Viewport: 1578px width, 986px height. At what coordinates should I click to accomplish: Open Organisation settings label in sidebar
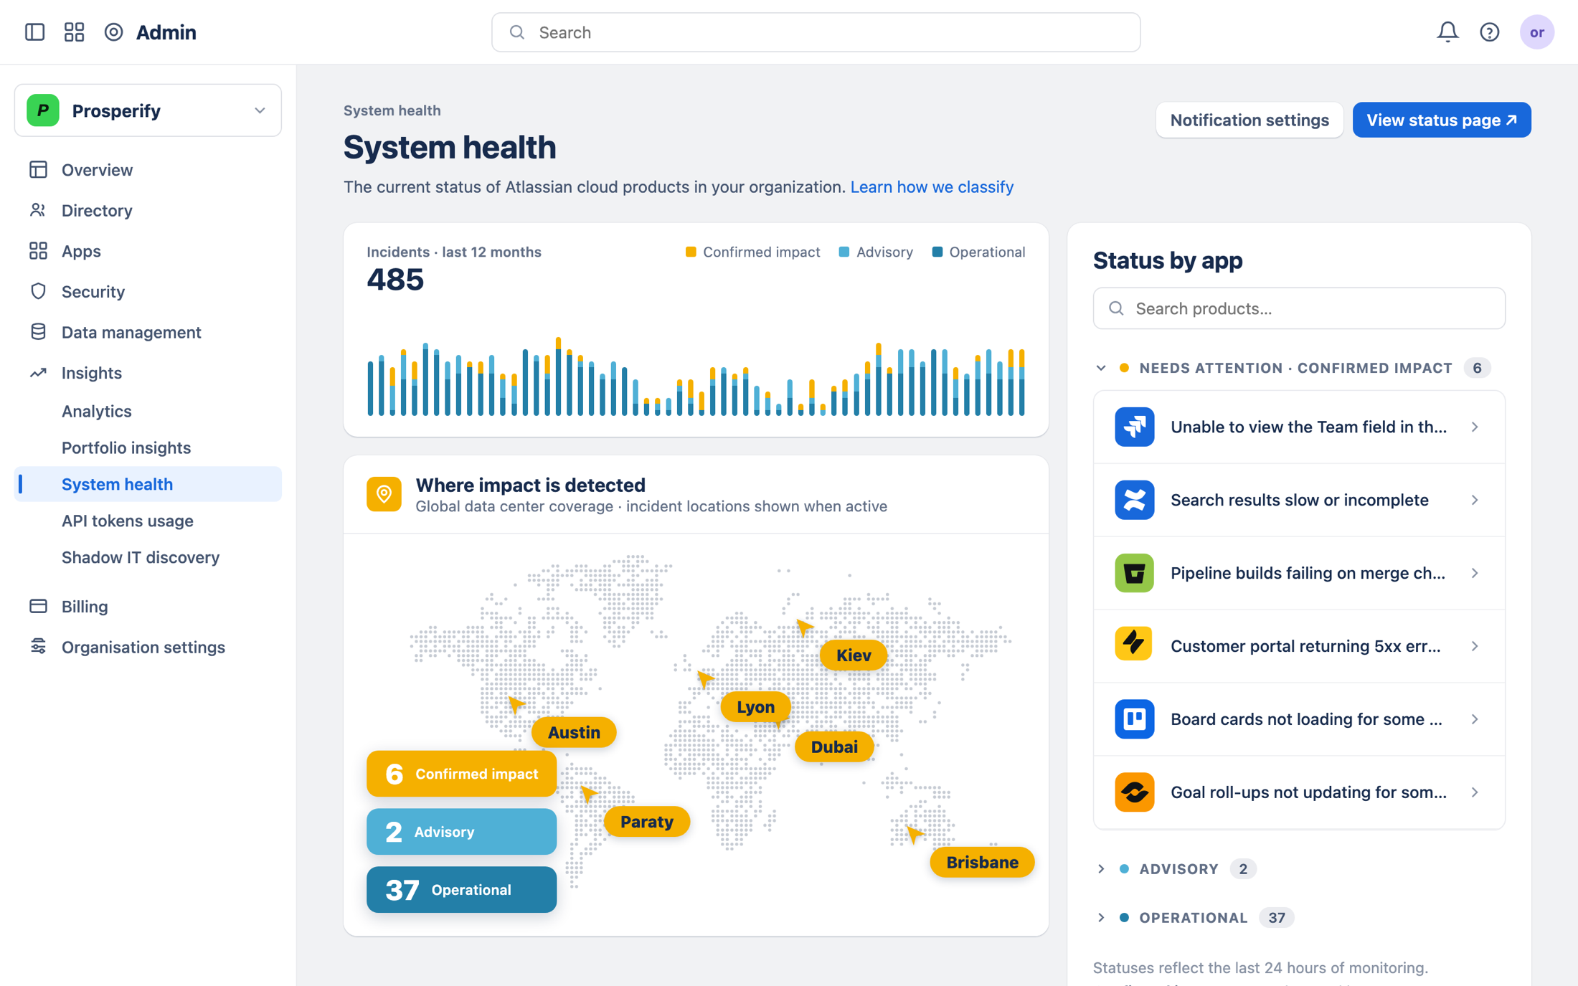pos(143,647)
